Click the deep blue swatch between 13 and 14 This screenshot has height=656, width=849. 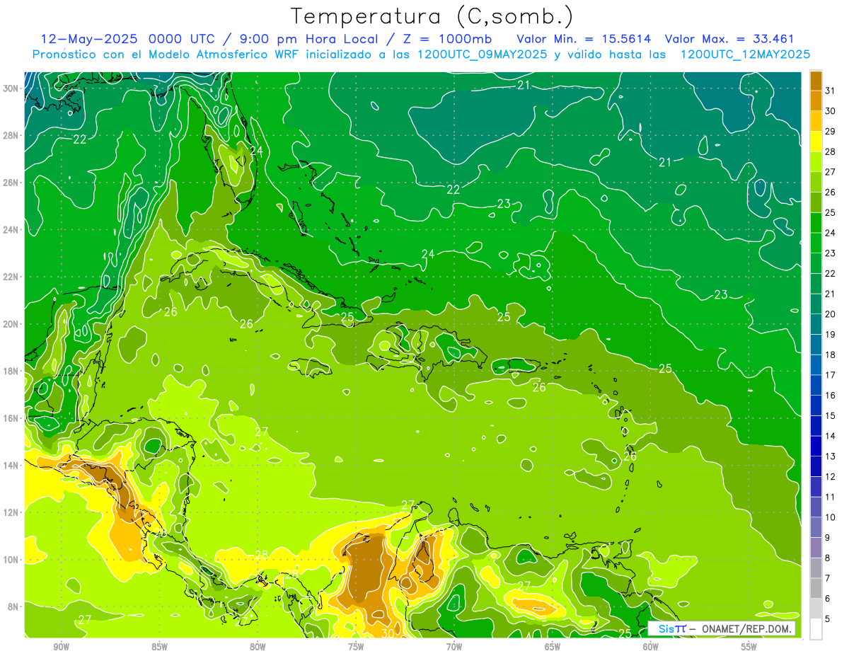point(816,446)
